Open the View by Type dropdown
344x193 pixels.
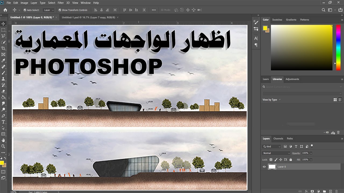click(271, 100)
